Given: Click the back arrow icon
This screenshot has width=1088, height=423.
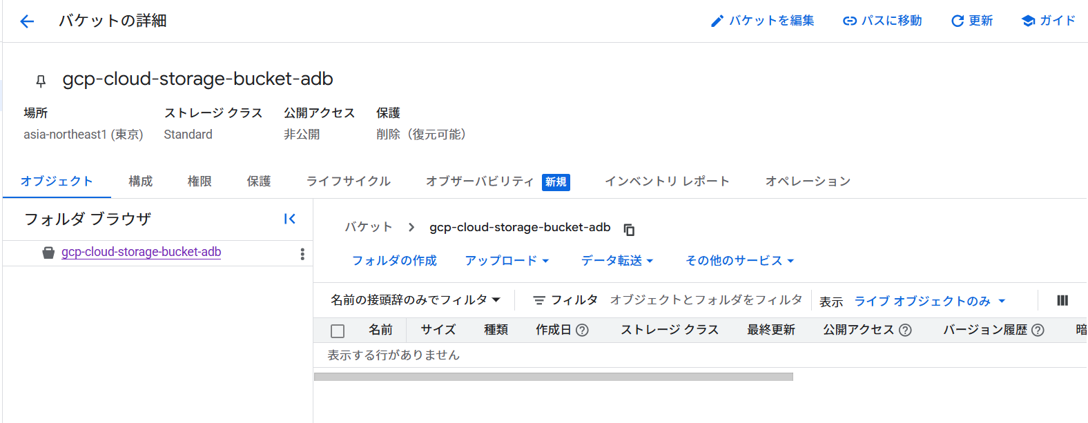Looking at the screenshot, I should [x=27, y=21].
